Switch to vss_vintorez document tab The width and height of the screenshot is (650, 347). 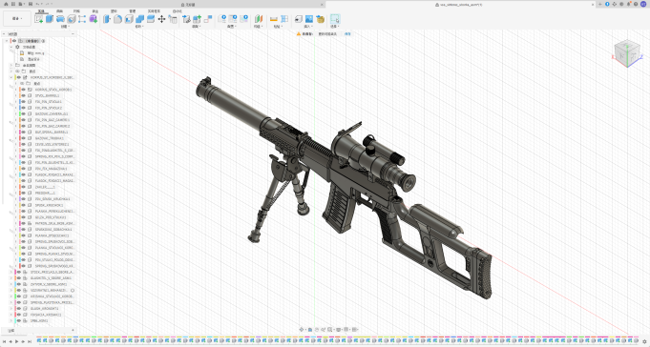tap(460, 5)
